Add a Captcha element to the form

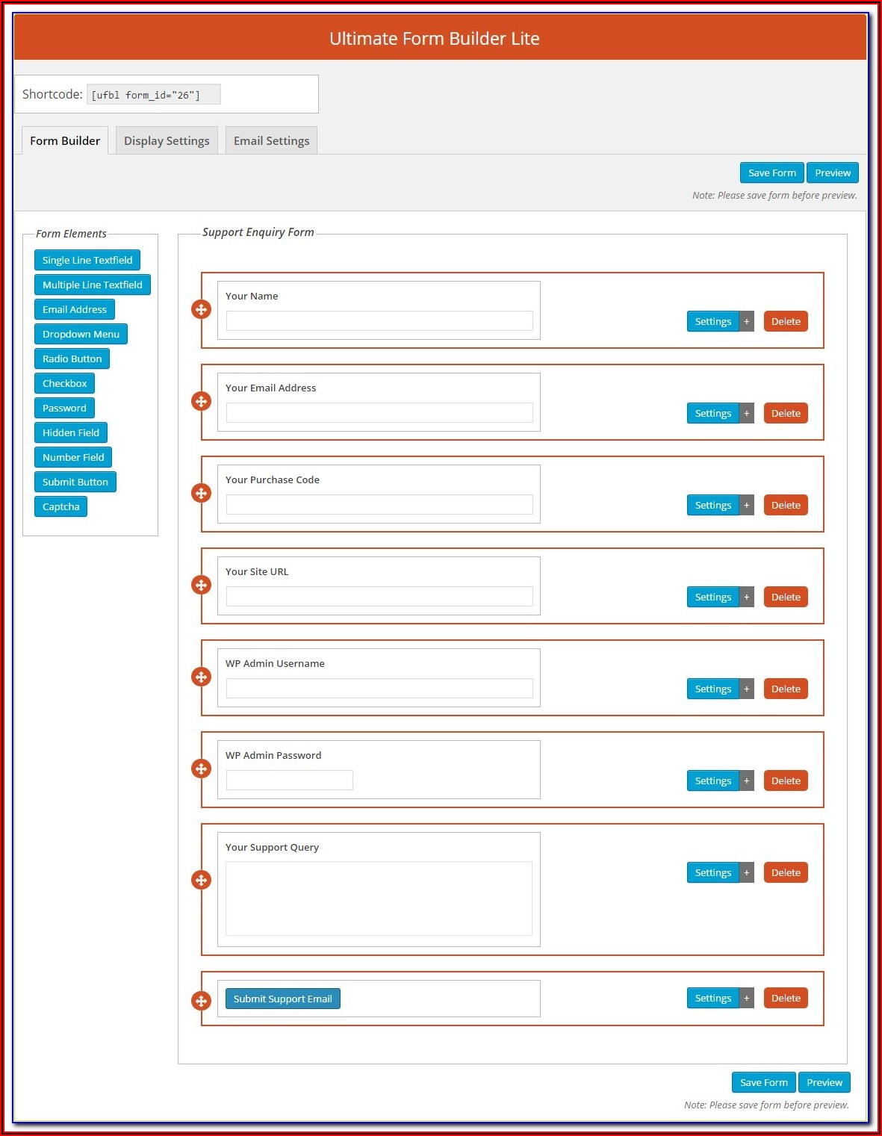[60, 506]
